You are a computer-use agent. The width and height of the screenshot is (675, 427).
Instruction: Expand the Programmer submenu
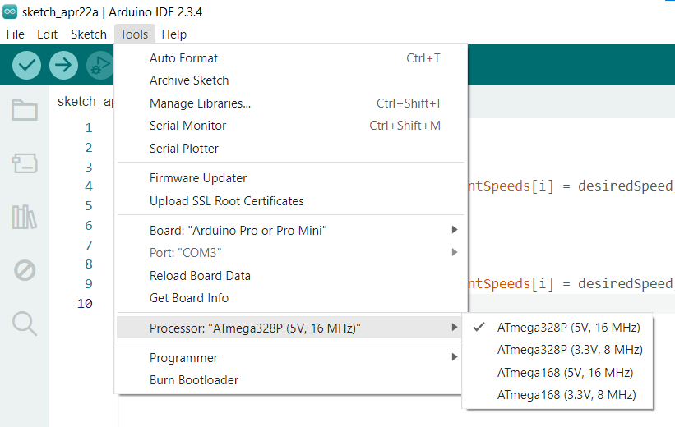pyautogui.click(x=289, y=358)
